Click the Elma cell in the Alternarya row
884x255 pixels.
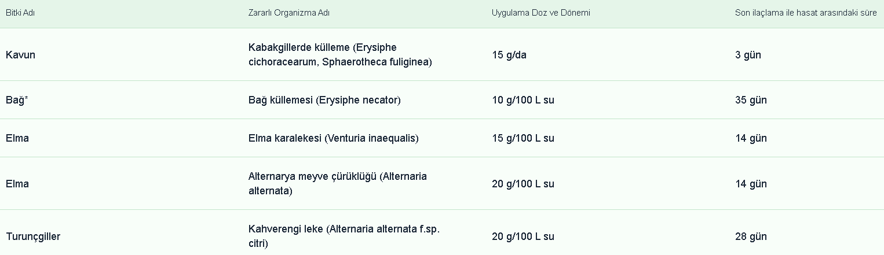[17, 184]
